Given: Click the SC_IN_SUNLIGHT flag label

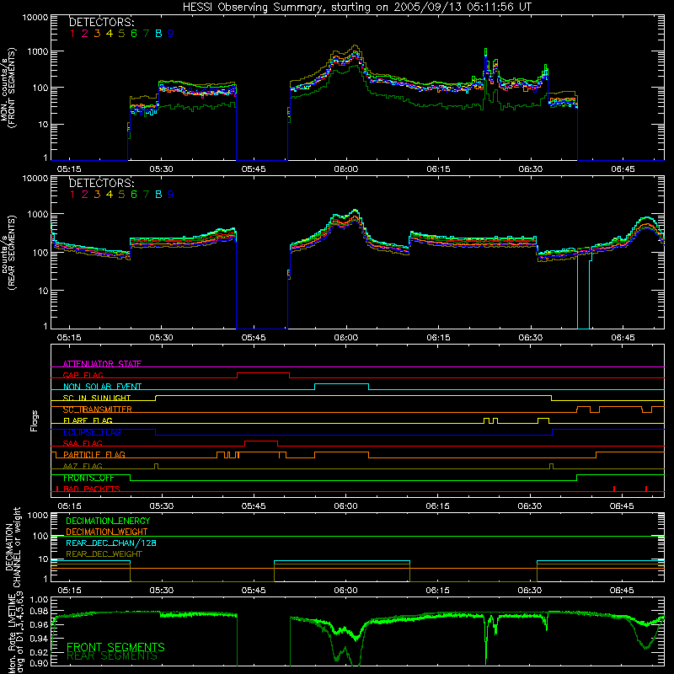Looking at the screenshot, I should pos(97,398).
